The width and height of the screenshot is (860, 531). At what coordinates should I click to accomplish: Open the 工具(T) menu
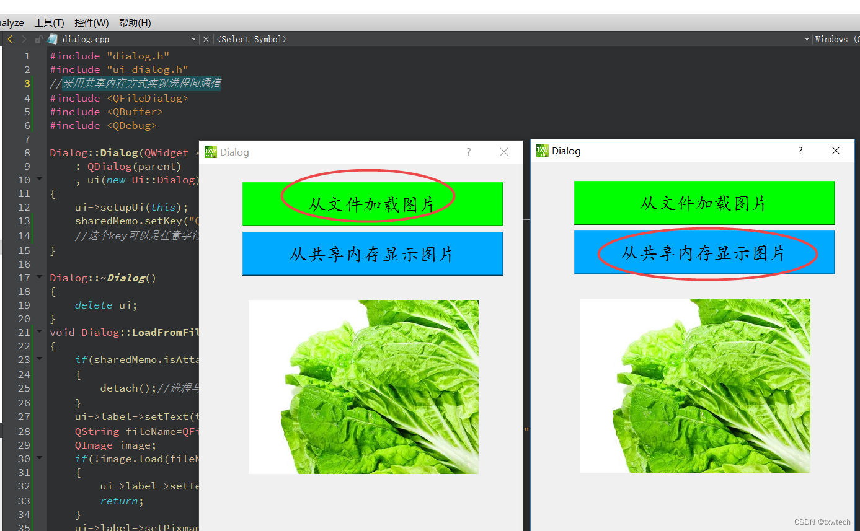coord(49,23)
